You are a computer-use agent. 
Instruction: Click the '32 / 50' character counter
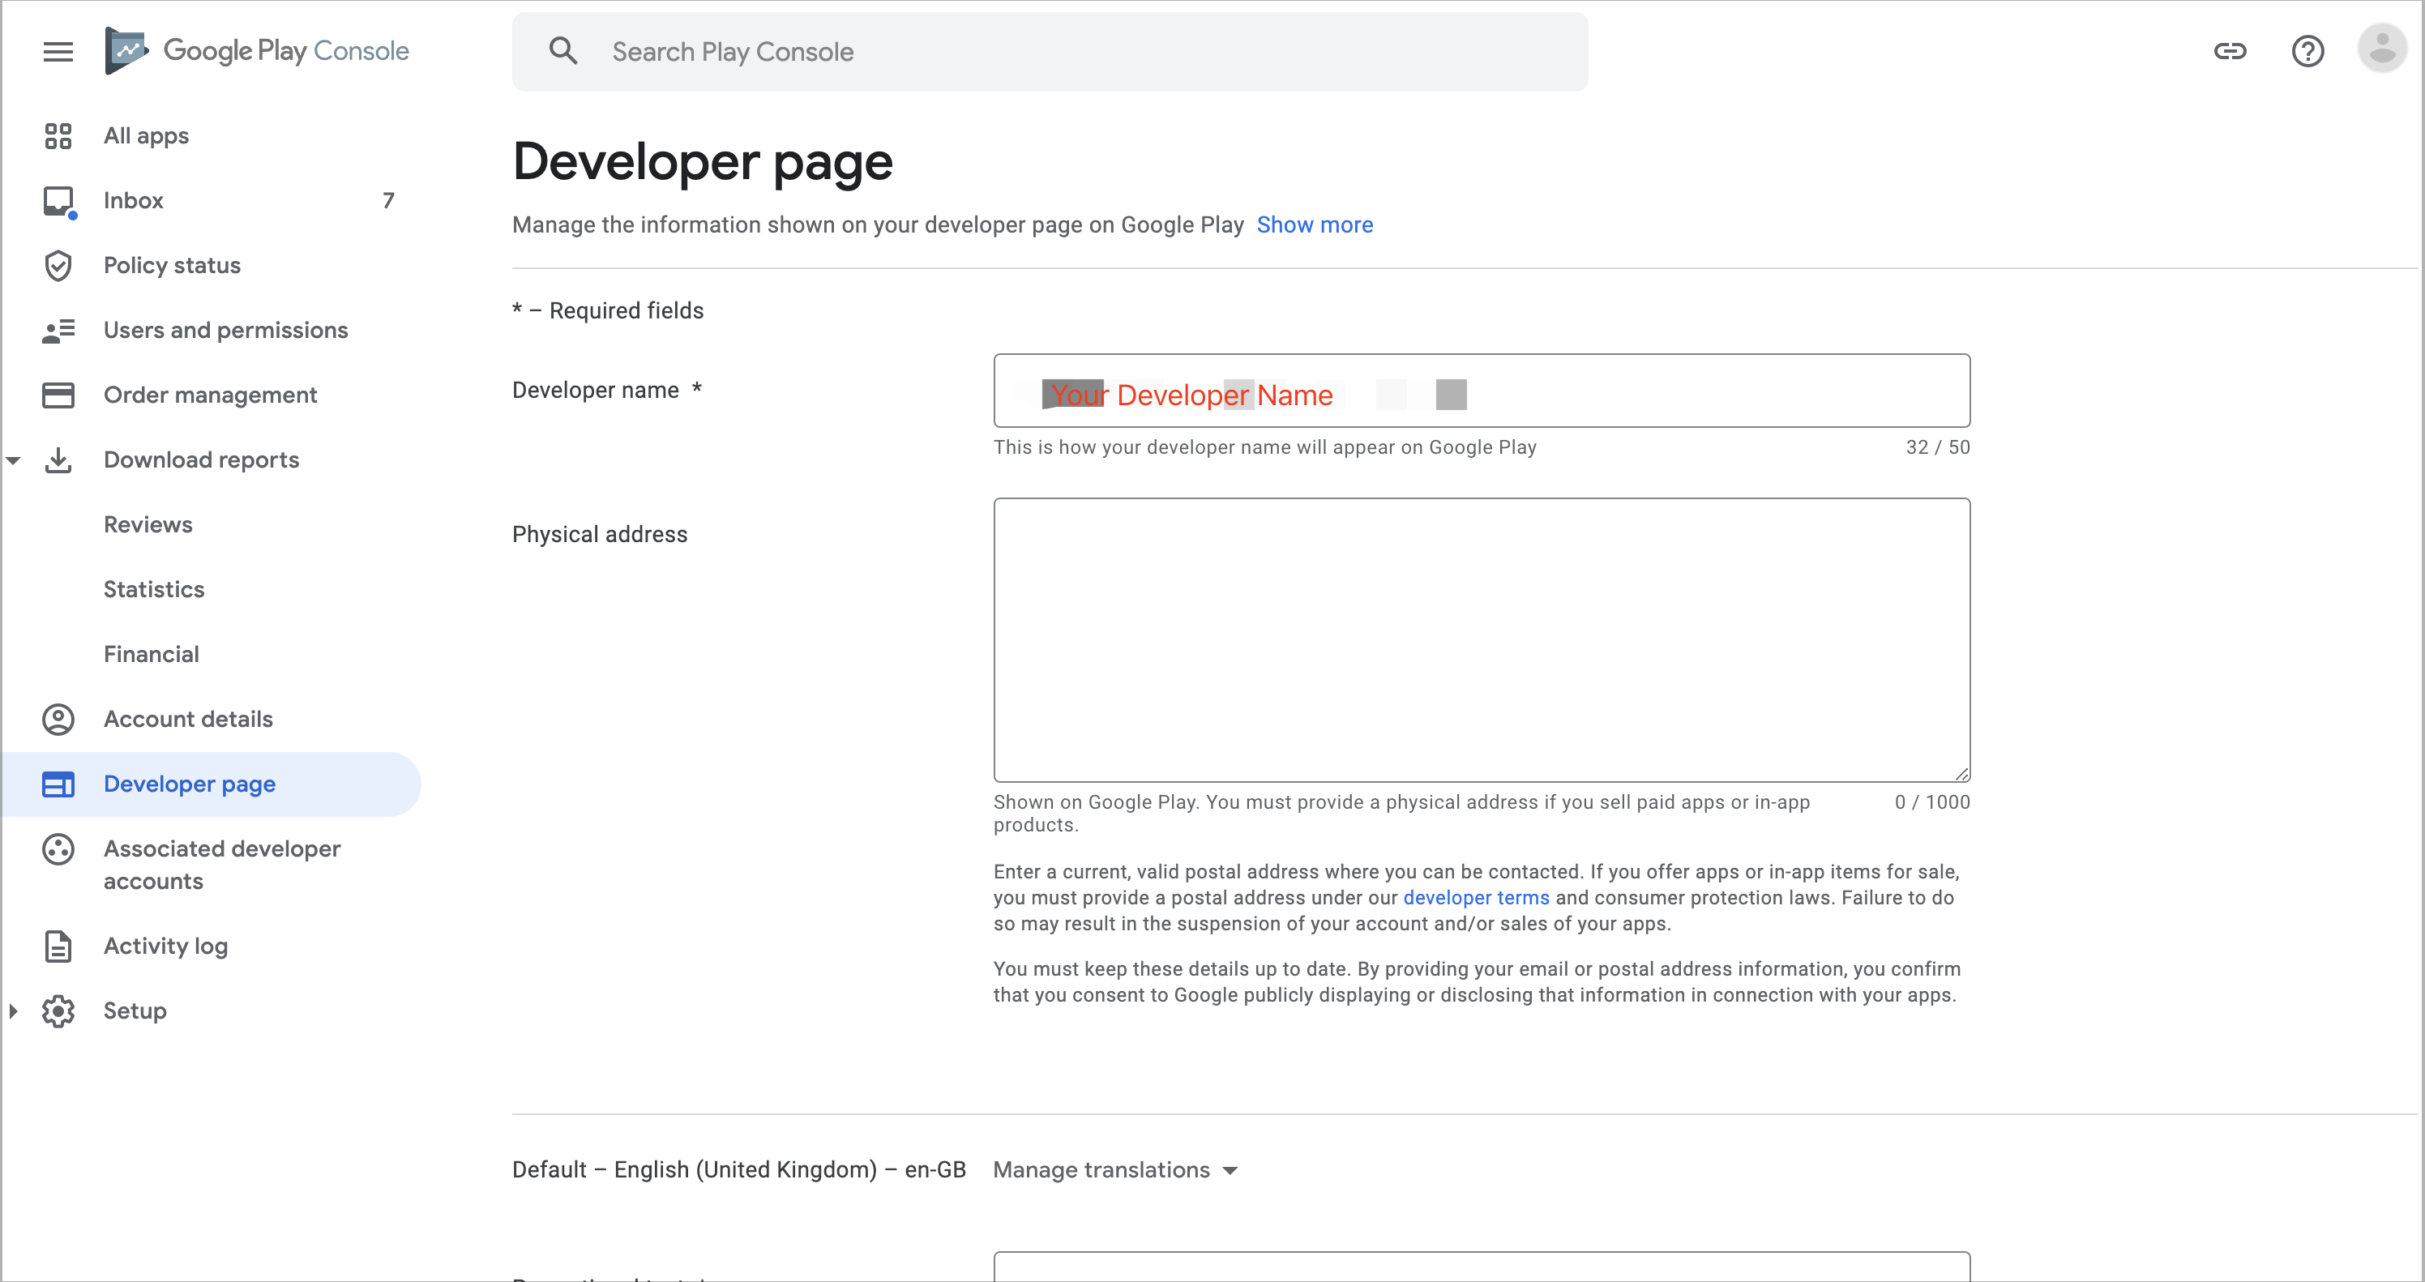coord(1937,447)
